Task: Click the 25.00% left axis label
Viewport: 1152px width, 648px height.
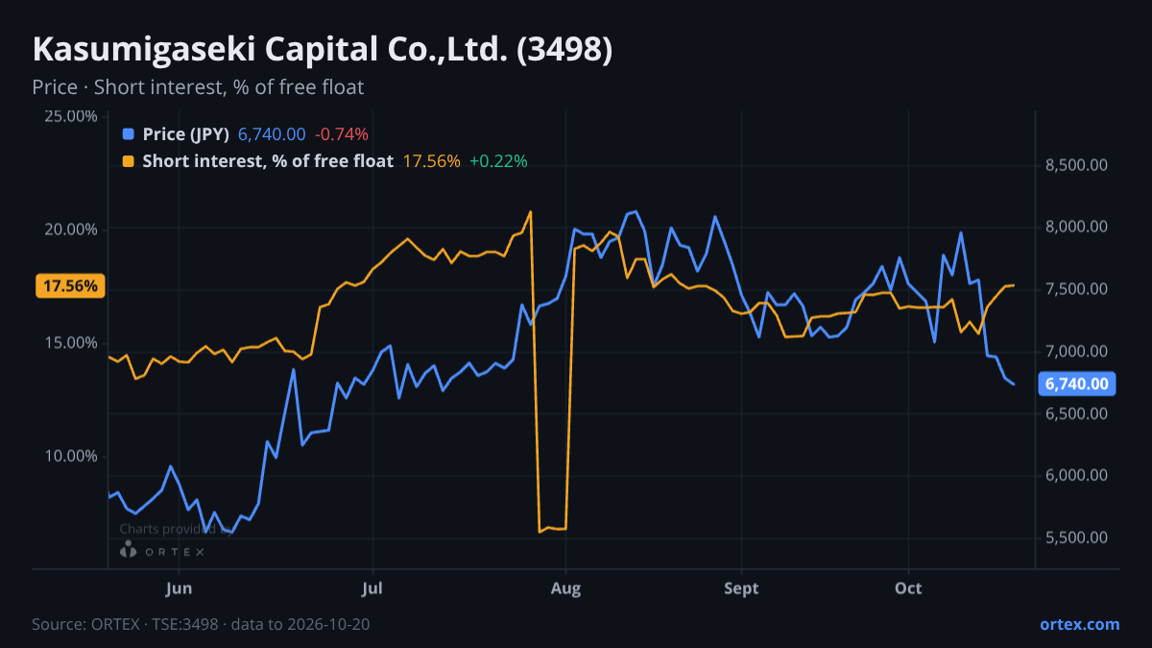Action: click(71, 116)
